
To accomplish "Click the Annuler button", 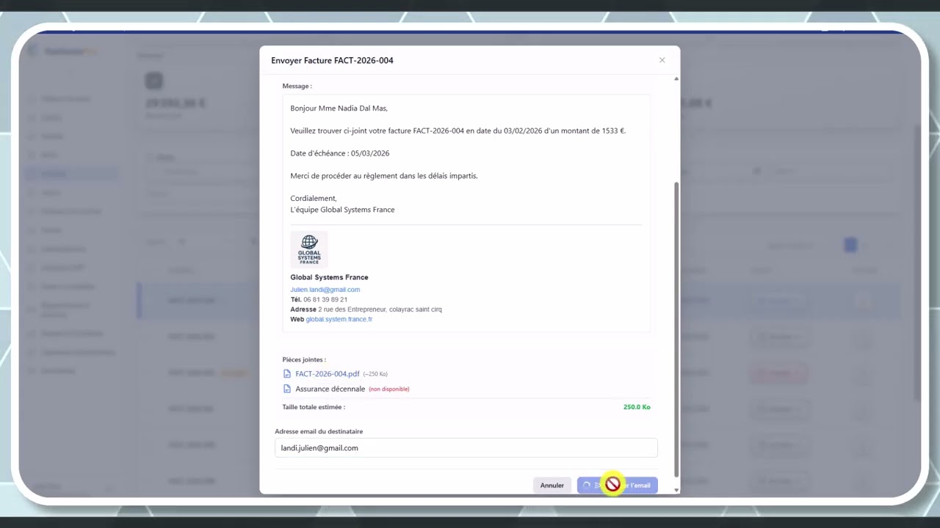I will [552, 485].
